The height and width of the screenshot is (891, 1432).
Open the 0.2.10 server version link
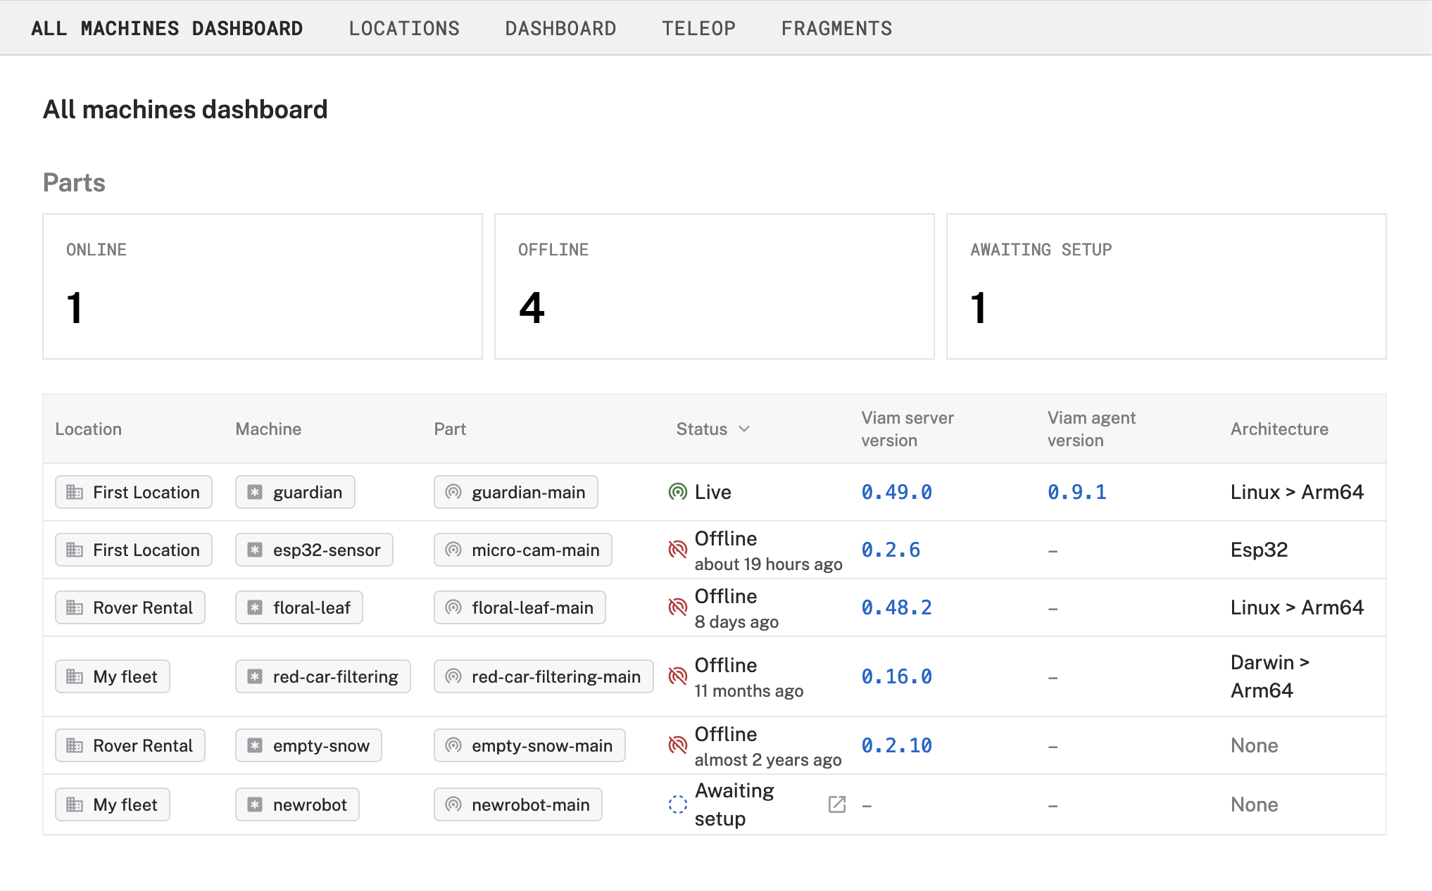tap(896, 745)
